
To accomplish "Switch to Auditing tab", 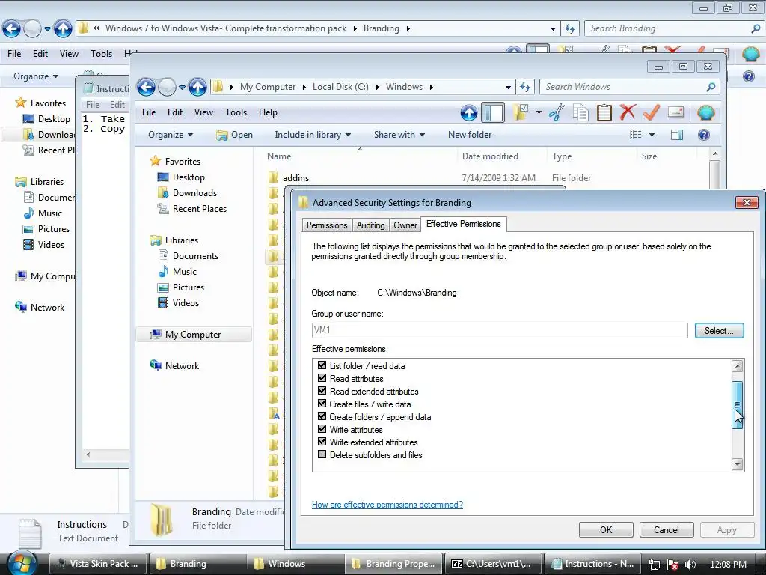I will pos(370,225).
